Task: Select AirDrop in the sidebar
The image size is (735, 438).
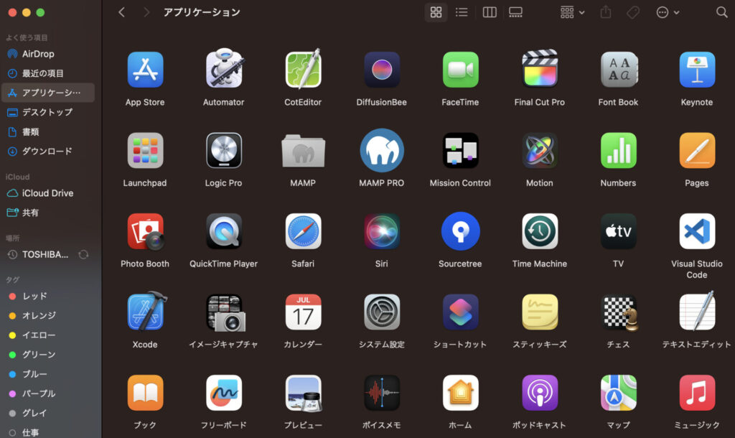Action: click(38, 54)
